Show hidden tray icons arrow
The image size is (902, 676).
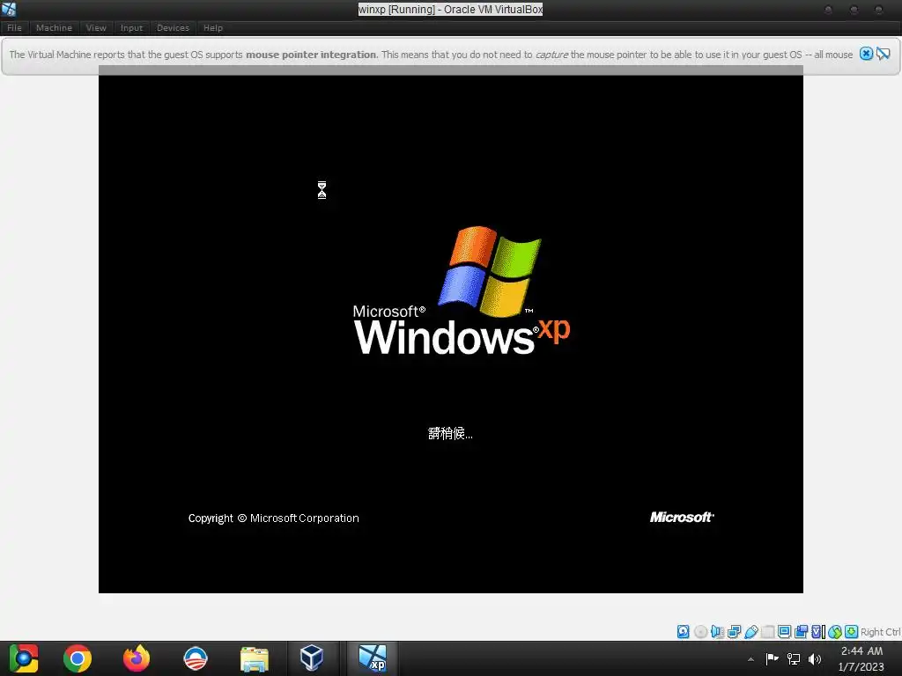[x=750, y=659]
